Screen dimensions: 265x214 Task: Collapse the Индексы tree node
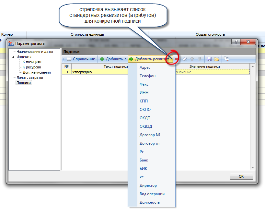[x=13, y=57]
